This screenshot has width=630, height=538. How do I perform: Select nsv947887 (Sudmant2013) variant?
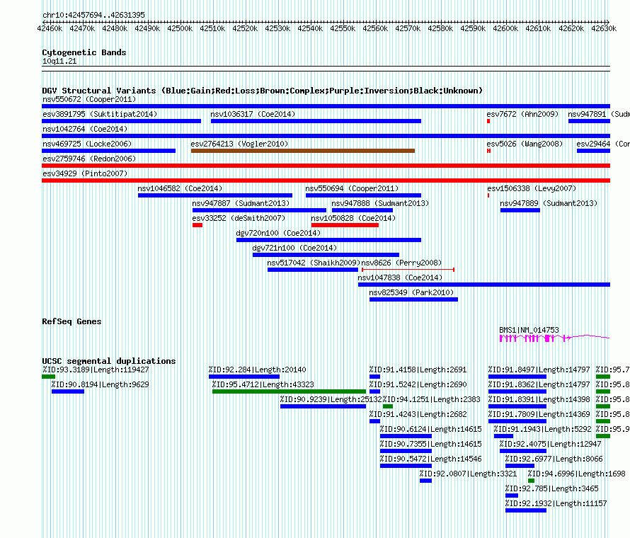pyautogui.click(x=259, y=210)
